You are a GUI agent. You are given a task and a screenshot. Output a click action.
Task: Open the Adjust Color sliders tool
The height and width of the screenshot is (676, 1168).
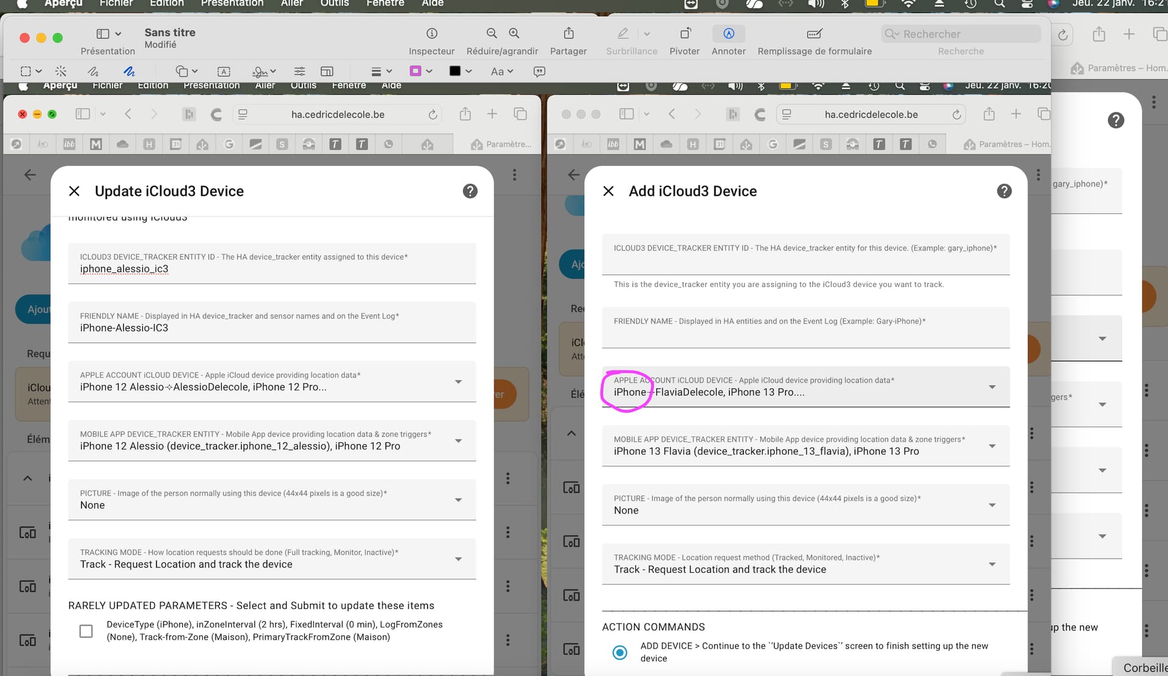(x=299, y=71)
